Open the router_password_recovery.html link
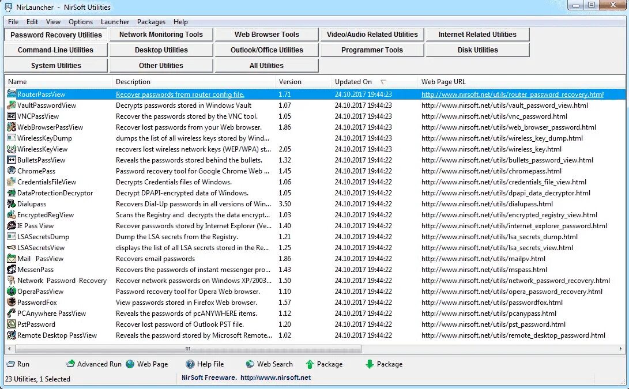This screenshot has width=629, height=389. click(x=513, y=95)
